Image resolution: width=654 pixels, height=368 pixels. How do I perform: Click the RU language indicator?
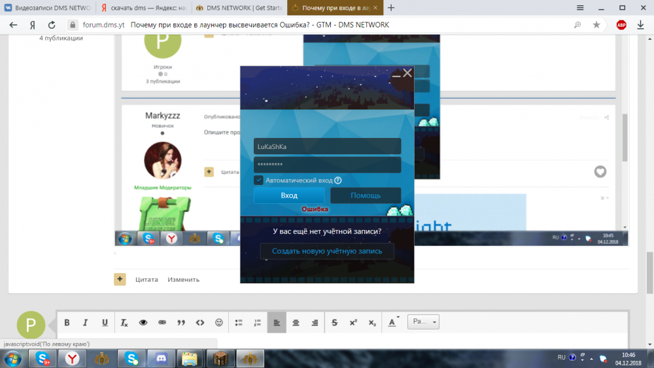coord(561,358)
